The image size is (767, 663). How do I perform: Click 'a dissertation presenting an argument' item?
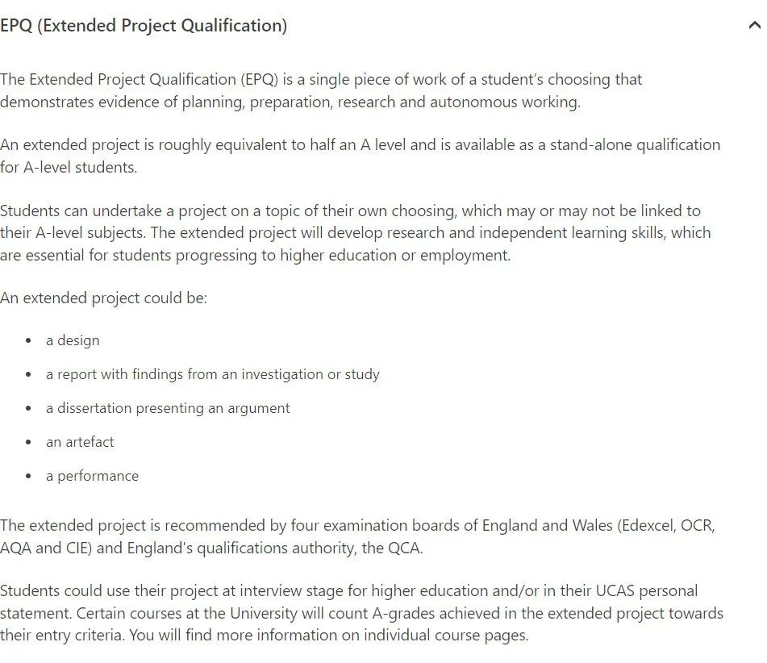click(168, 408)
